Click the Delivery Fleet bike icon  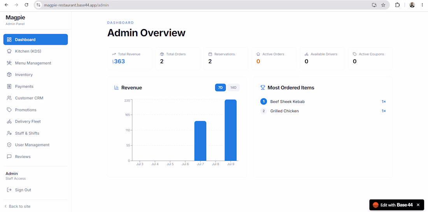9,122
